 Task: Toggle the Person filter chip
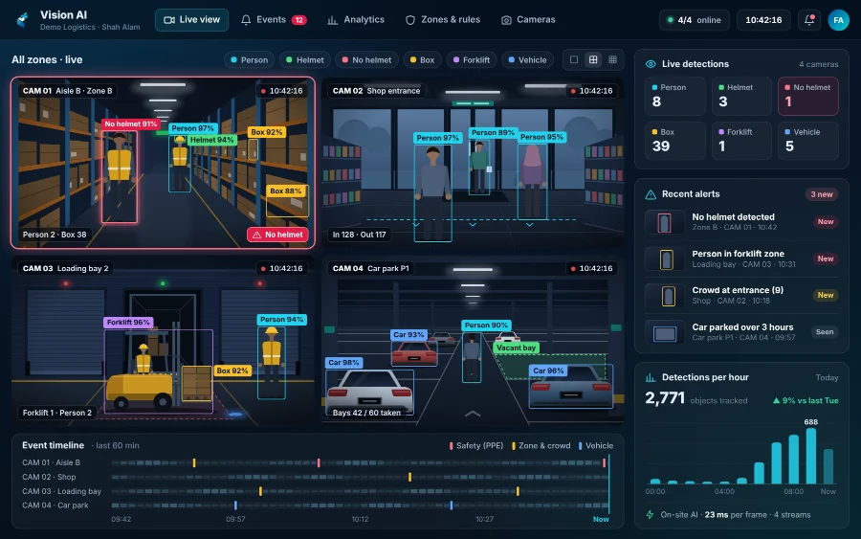click(250, 60)
